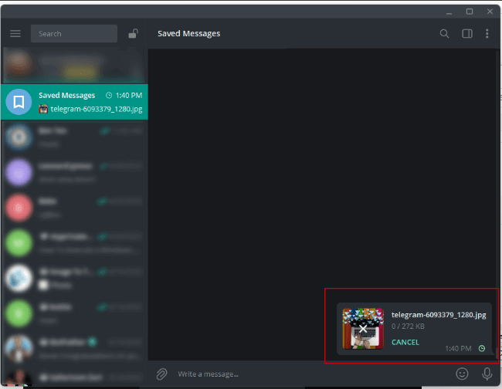Cancel the upload via the X on thumbnail

[363, 329]
